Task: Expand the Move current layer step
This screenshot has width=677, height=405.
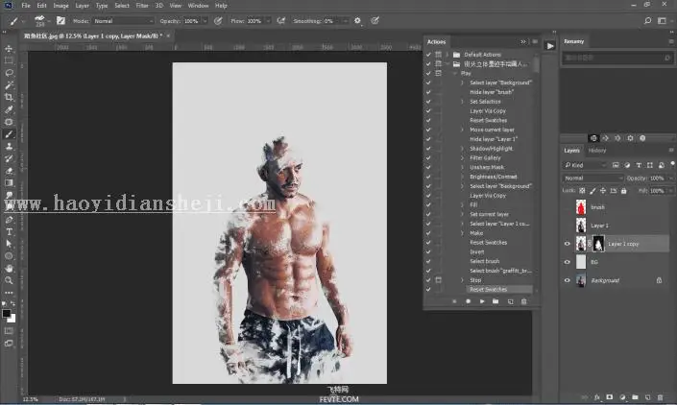Action: pos(462,130)
